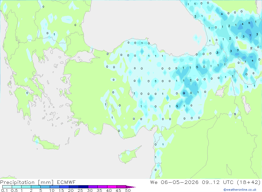Screen dimensions: 262x192
Task: Click the 'ECMWF' model label
Action: click(x=66, y=182)
